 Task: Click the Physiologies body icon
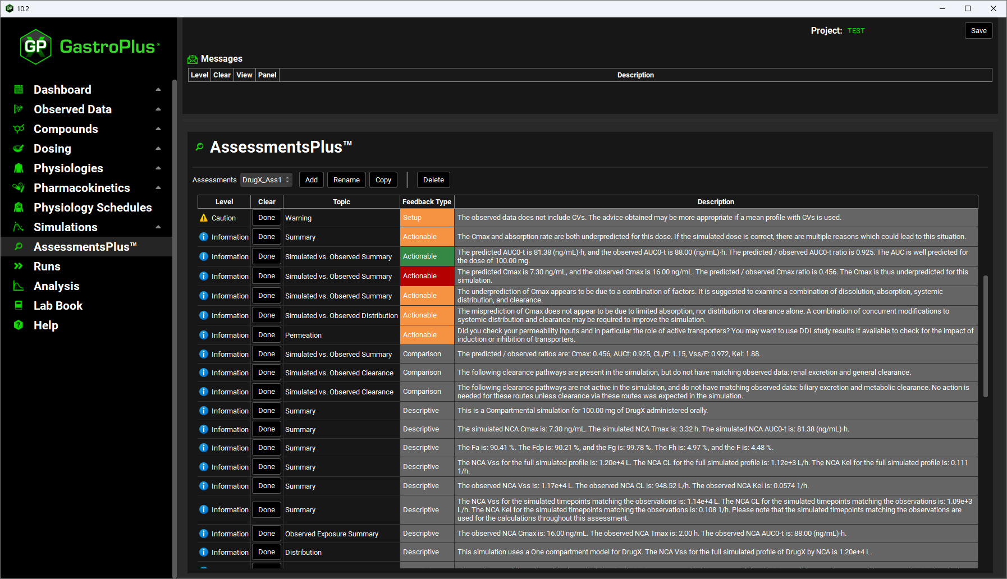(19, 168)
